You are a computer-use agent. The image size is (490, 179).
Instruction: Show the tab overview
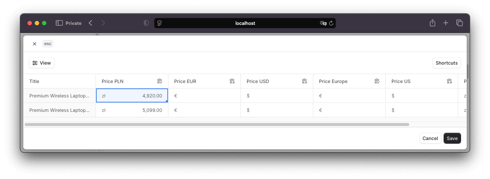(460, 23)
